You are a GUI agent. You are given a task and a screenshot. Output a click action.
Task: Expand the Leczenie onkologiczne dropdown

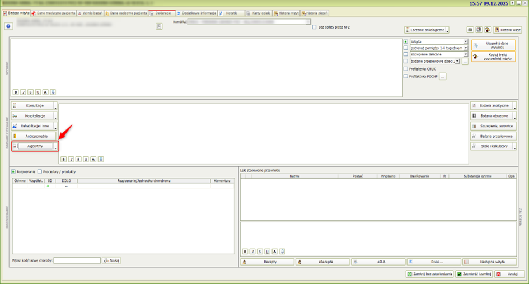pos(447,30)
